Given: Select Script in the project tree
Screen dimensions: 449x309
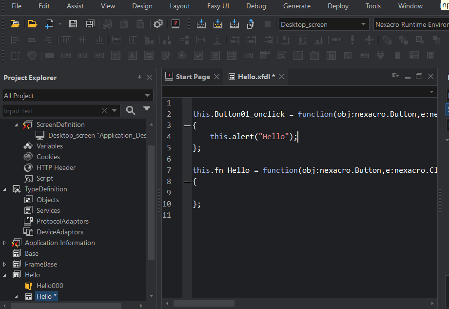Looking at the screenshot, I should tap(45, 178).
